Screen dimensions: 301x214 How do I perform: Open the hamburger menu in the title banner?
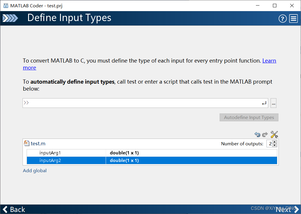(x=293, y=18)
